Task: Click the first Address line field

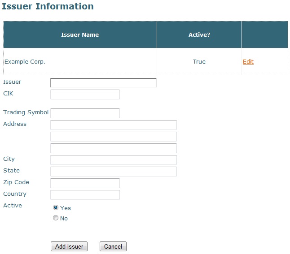Action: 113,125
